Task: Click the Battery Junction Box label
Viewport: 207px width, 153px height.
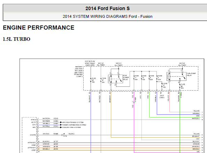Action: tap(78, 72)
